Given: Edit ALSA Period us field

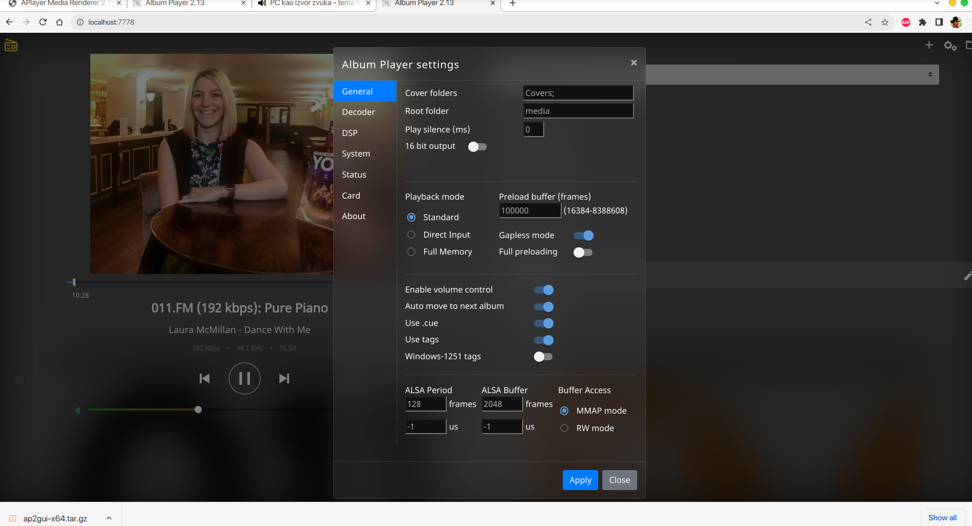Looking at the screenshot, I should pos(426,426).
